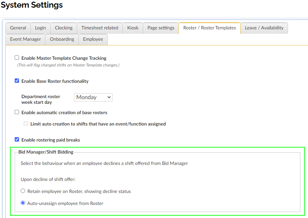The height and width of the screenshot is (218, 308).
Task: Open the General tab
Action: pyautogui.click(x=18, y=28)
